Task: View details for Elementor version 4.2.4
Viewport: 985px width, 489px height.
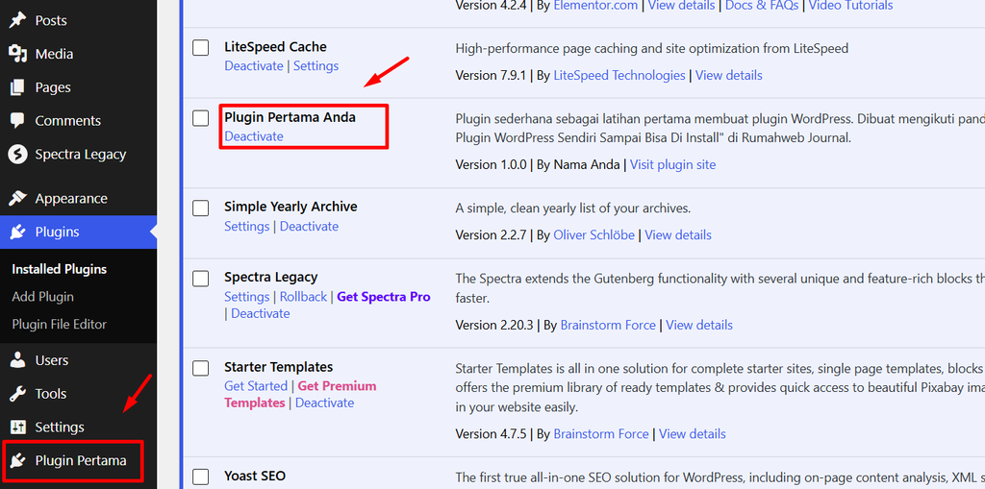Action: pos(682,6)
